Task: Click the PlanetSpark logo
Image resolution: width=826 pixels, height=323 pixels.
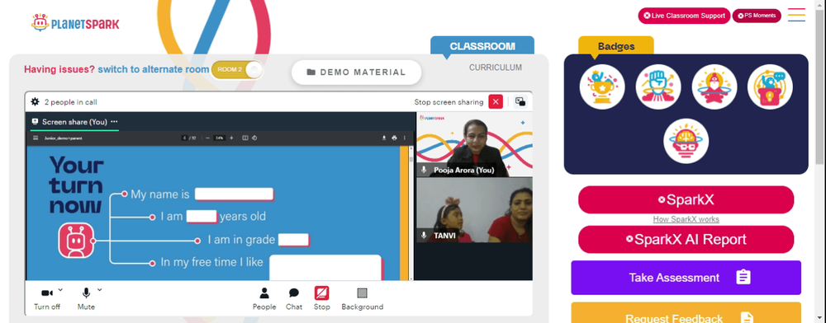Action: pyautogui.click(x=75, y=22)
